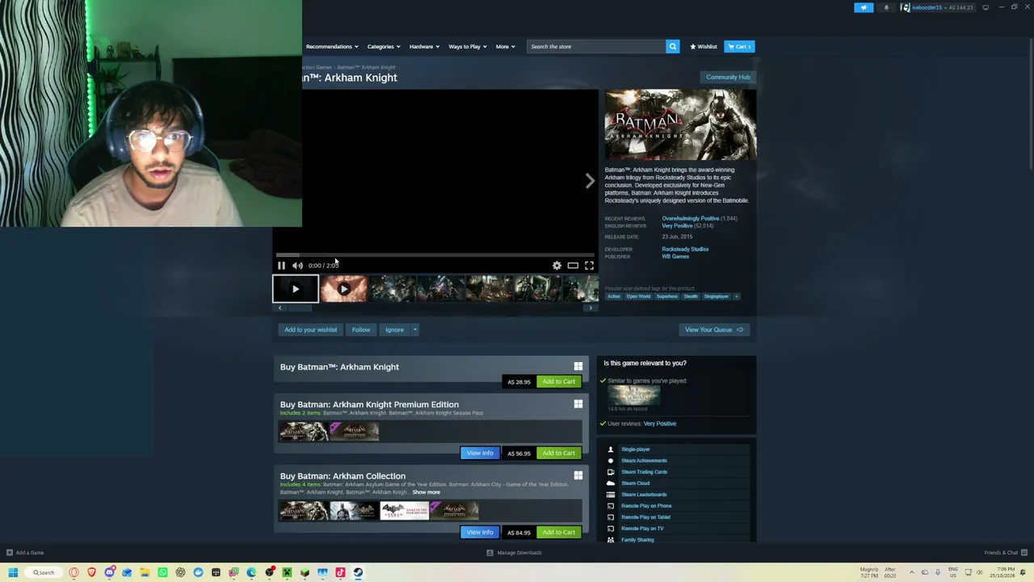Screen dimensions: 1034x582
Task: Open the Wishlist star link
Action: (704, 46)
